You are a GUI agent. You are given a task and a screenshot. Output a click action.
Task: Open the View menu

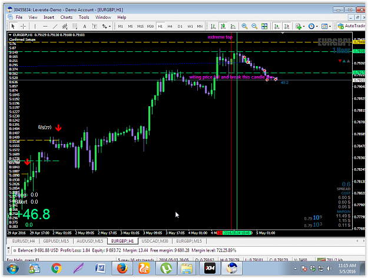click(x=33, y=17)
